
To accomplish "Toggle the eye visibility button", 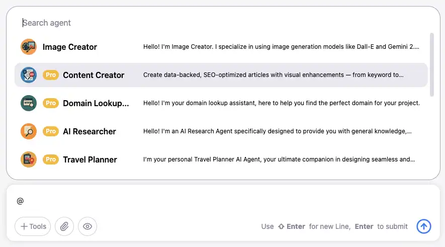I will pos(87,226).
